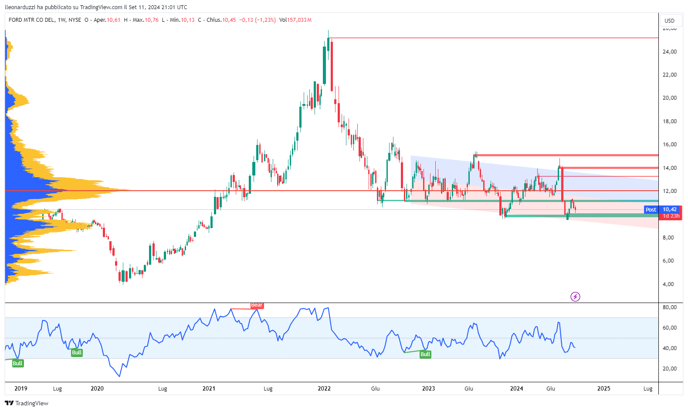Screen dimensions: 688x411
Task: Click the 14,00 price axis label
Action: (x=670, y=168)
